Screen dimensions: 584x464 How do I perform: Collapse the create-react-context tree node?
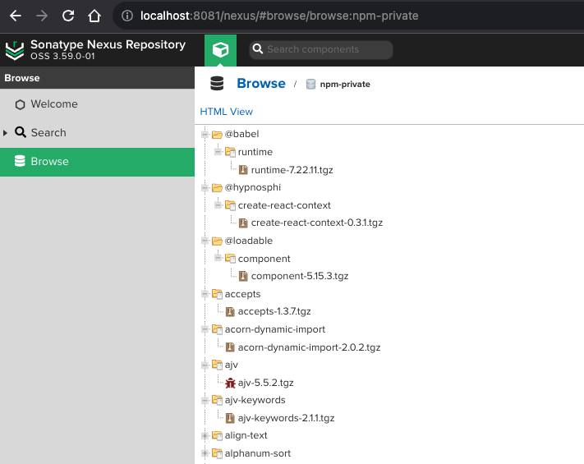point(218,205)
